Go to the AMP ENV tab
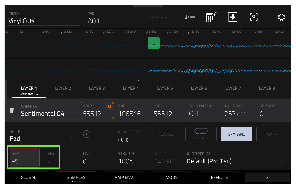 124,177
